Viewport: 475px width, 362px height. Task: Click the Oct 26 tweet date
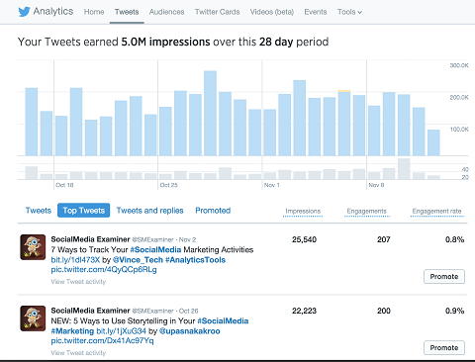pos(189,311)
